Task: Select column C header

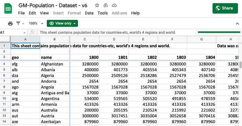Action: (85, 39)
